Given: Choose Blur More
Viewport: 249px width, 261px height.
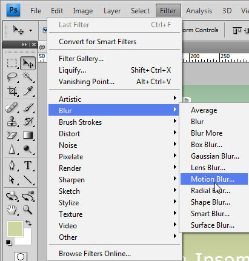Looking at the screenshot, I should tap(214, 133).
